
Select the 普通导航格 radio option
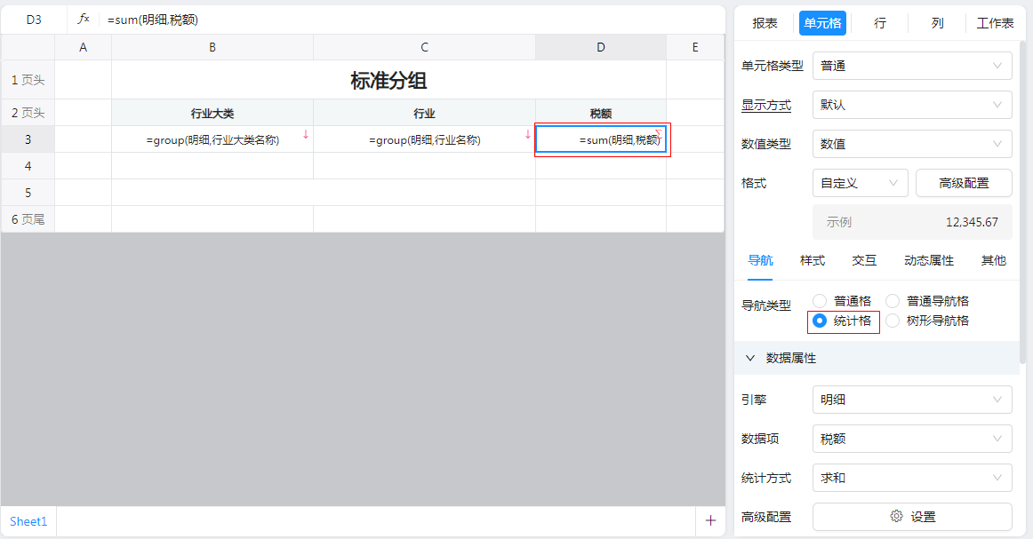(893, 301)
